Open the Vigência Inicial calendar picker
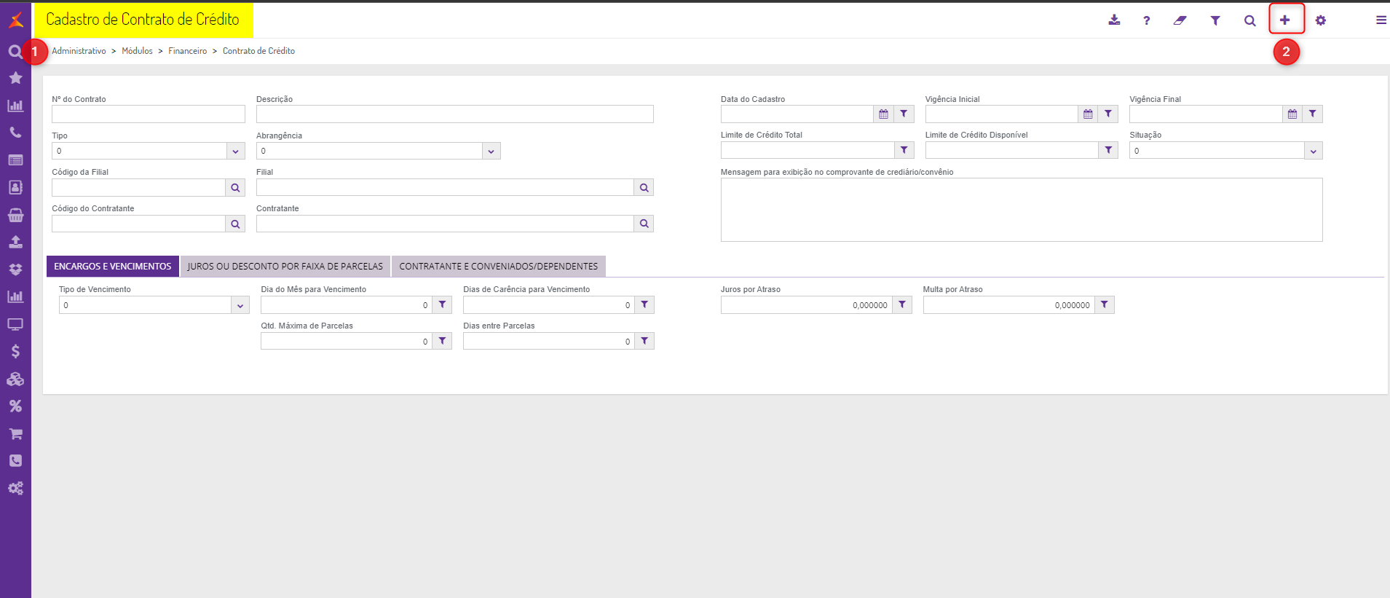This screenshot has width=1390, height=598. click(1088, 114)
